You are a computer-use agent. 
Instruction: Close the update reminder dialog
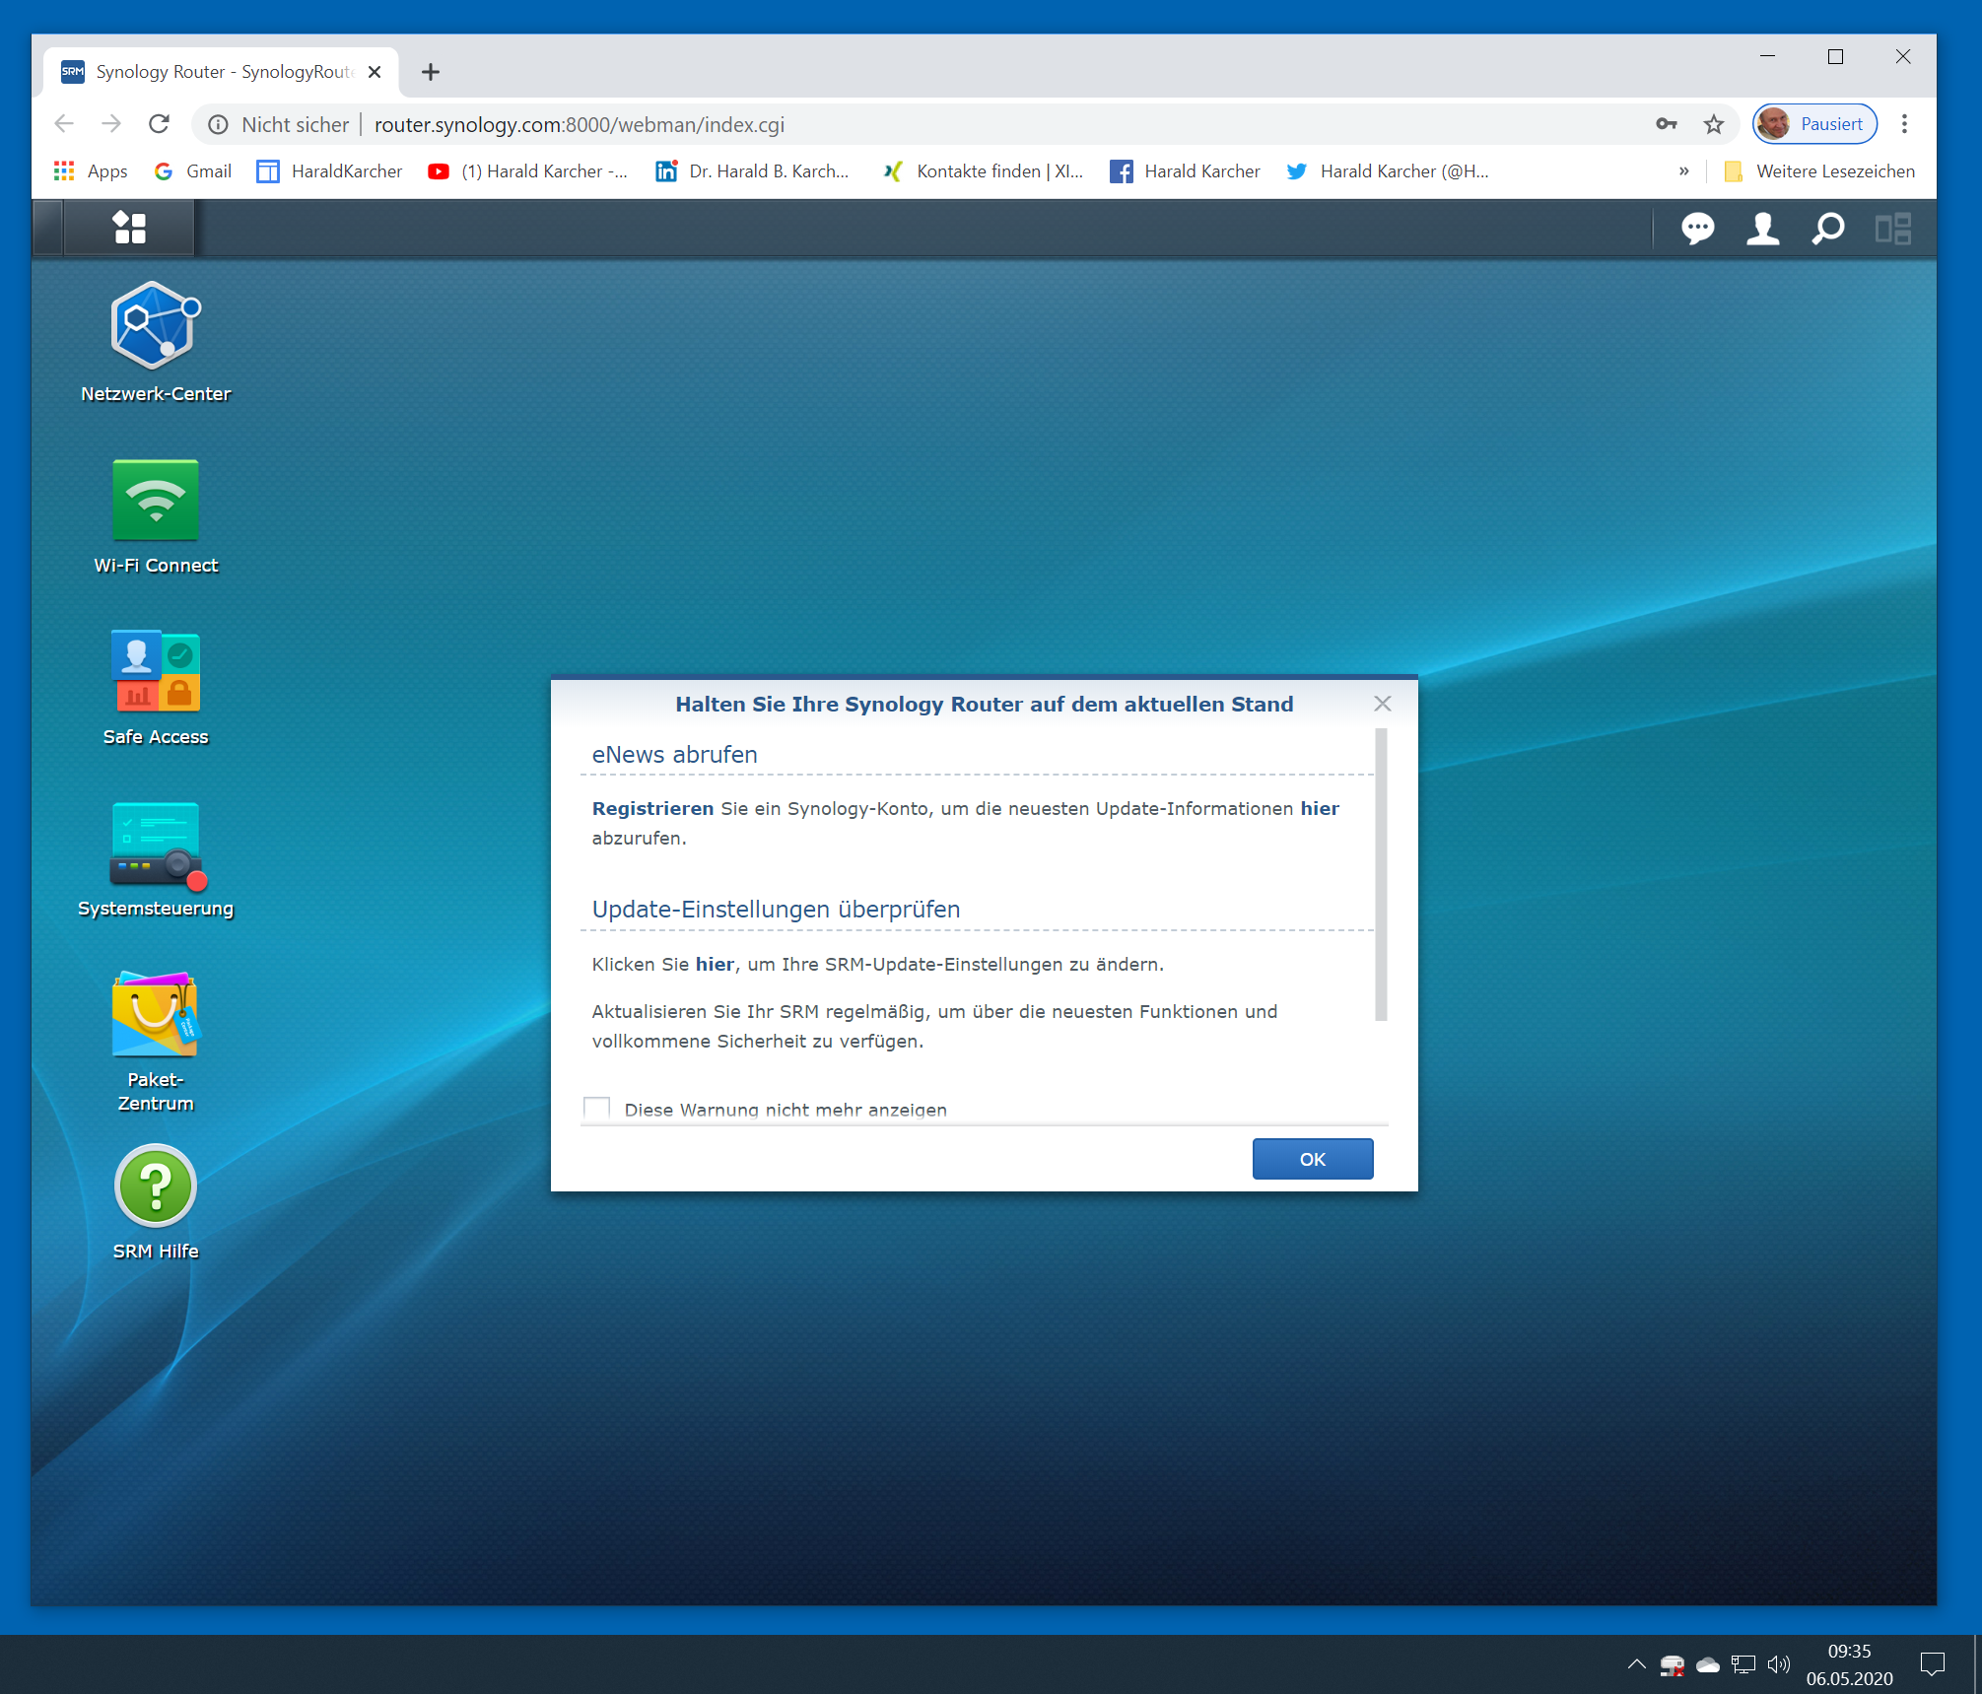[x=1383, y=704]
